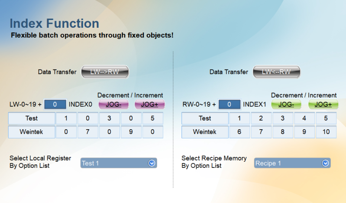Viewport: 346px width, 203px height.
Task: Click the INDEX1 label text
Action: pos(255,105)
